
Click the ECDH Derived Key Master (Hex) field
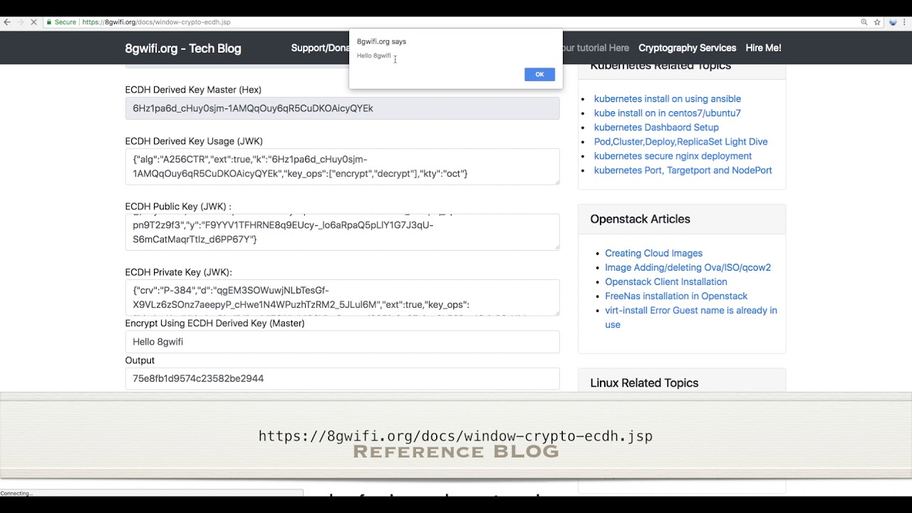pos(342,108)
